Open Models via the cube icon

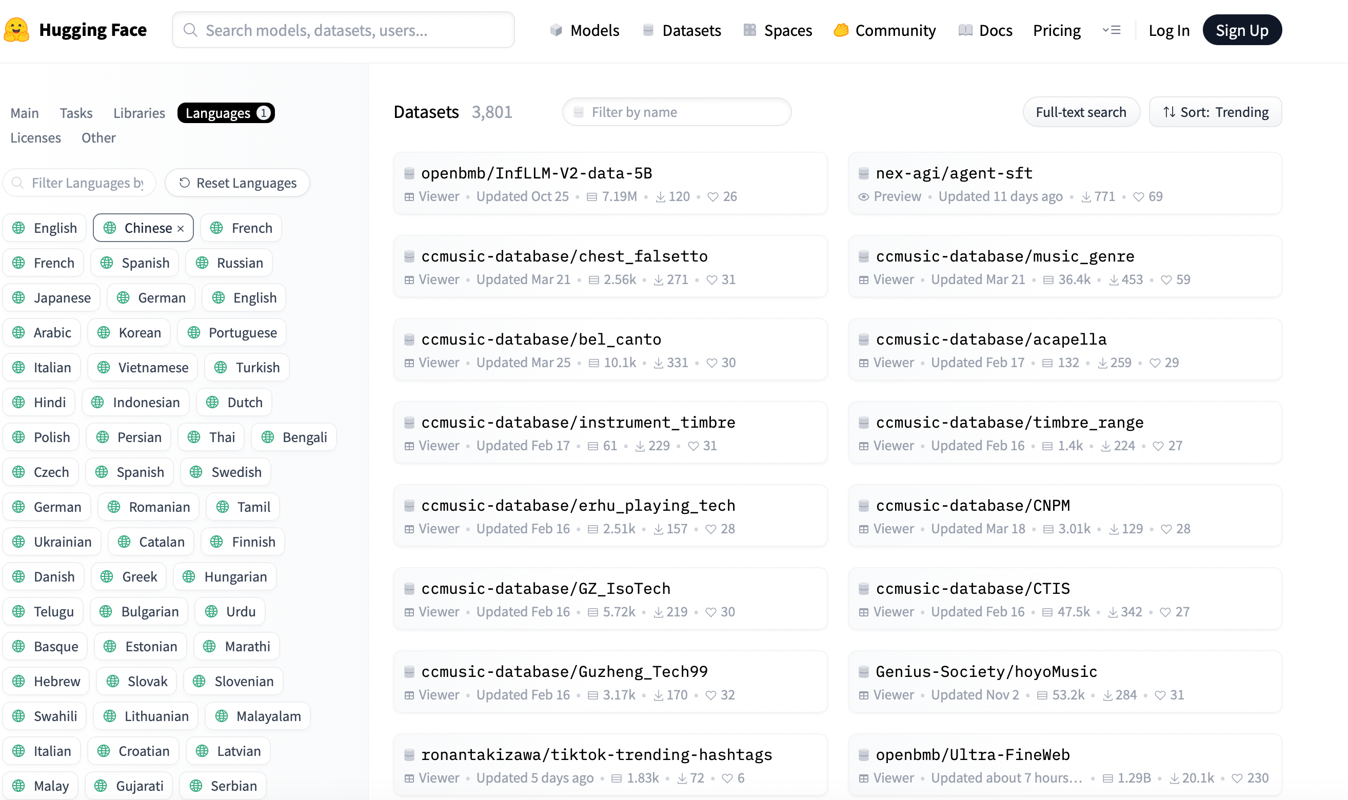tap(556, 30)
